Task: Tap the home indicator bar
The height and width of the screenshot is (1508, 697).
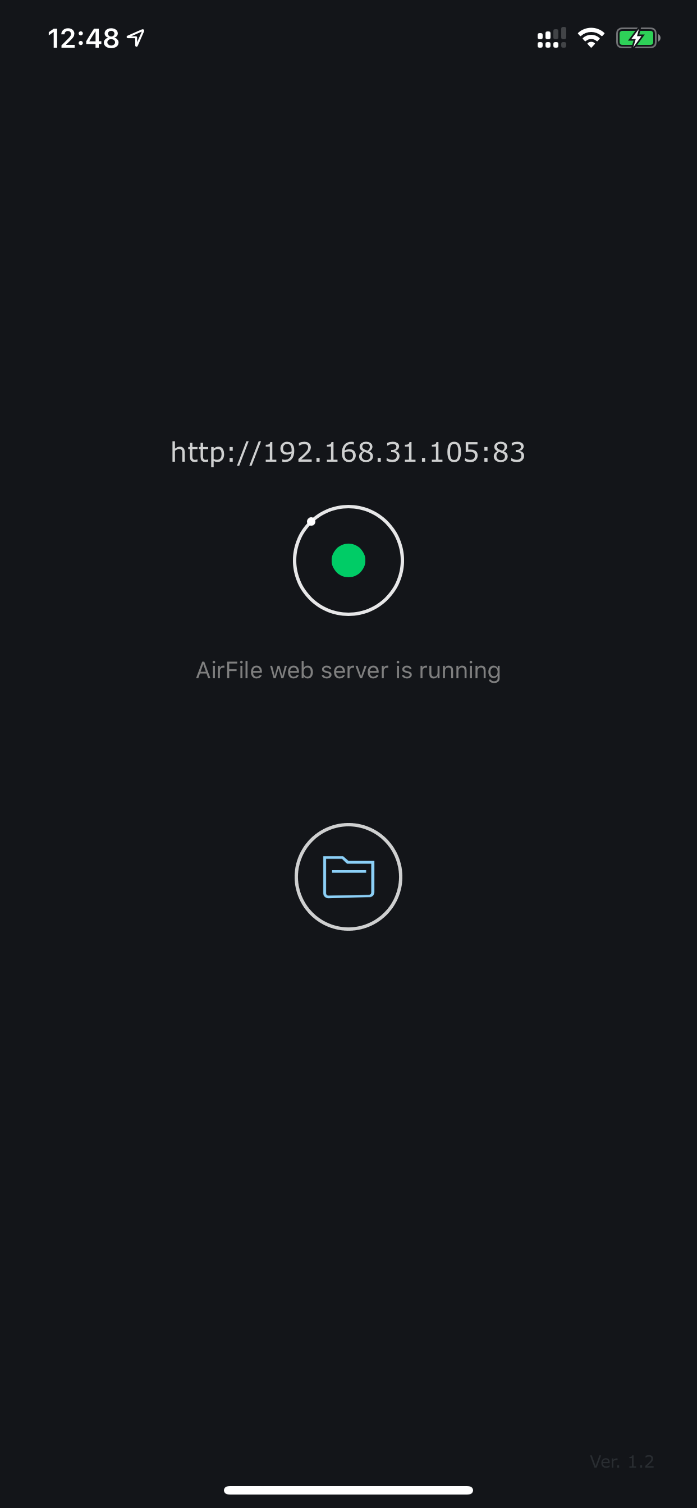Action: pos(349,1490)
